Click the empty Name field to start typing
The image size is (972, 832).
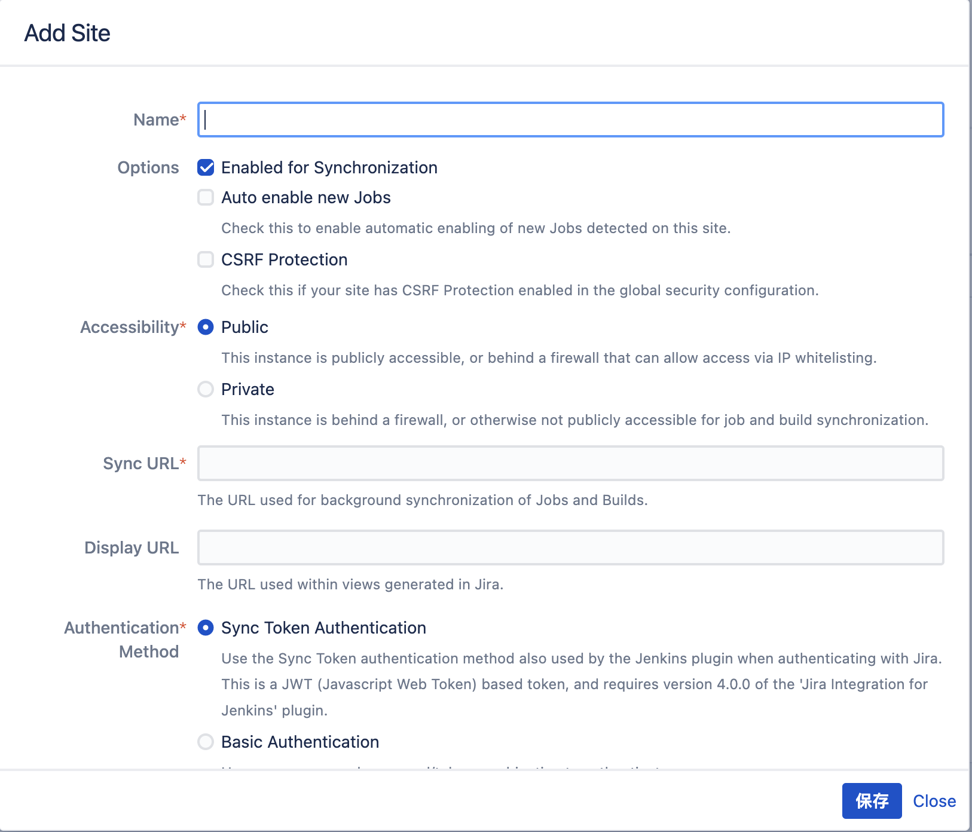(570, 120)
